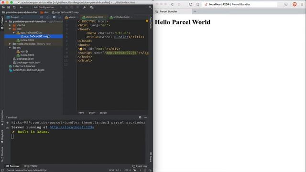Open the project folder icon in toolbar

pos(3,7)
